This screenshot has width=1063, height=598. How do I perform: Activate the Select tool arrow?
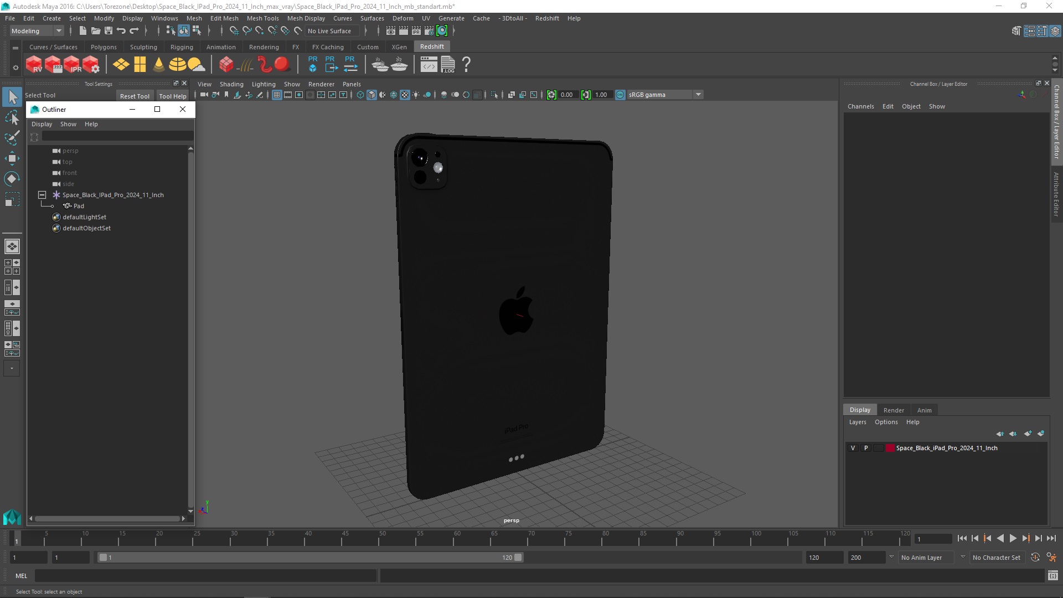click(x=12, y=97)
